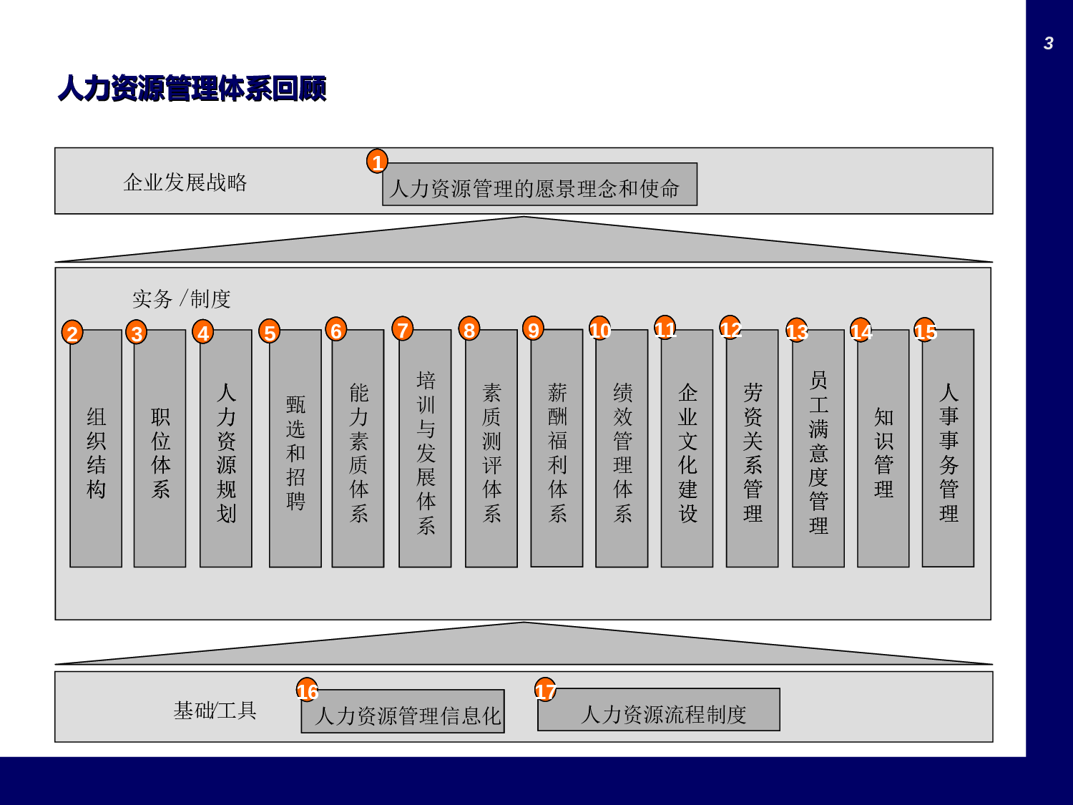Click the orange number 15 badge
This screenshot has width=1073, height=805.
point(925,330)
